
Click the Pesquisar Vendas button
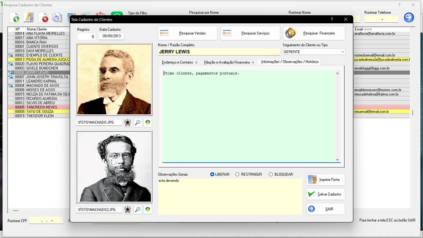[187, 33]
